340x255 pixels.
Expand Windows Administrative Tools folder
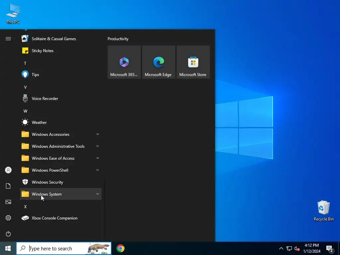point(61,146)
